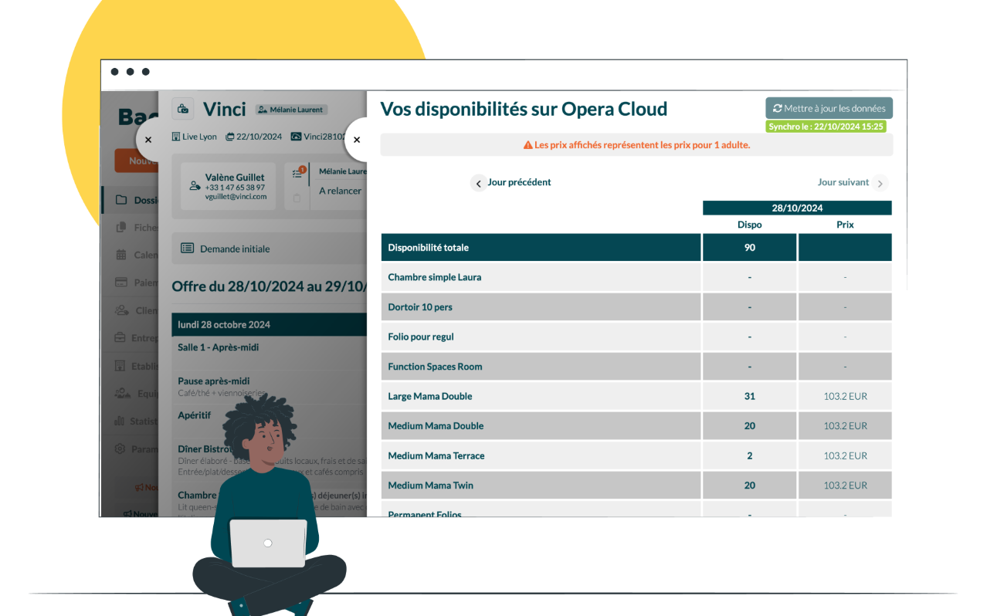This screenshot has width=987, height=616.
Task: Click Jour suivant link
Action: click(843, 183)
